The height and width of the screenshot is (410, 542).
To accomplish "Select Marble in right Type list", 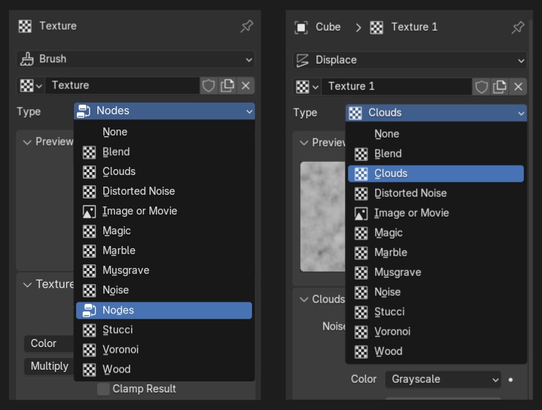I will [436, 253].
